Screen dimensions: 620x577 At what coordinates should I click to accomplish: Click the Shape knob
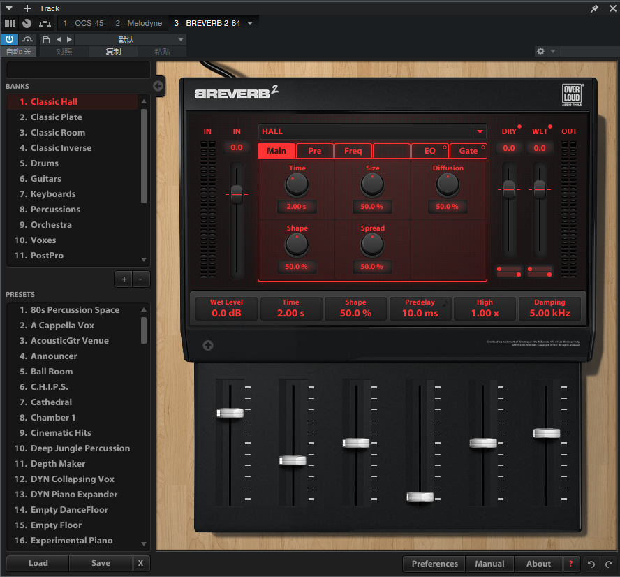pyautogui.click(x=297, y=244)
